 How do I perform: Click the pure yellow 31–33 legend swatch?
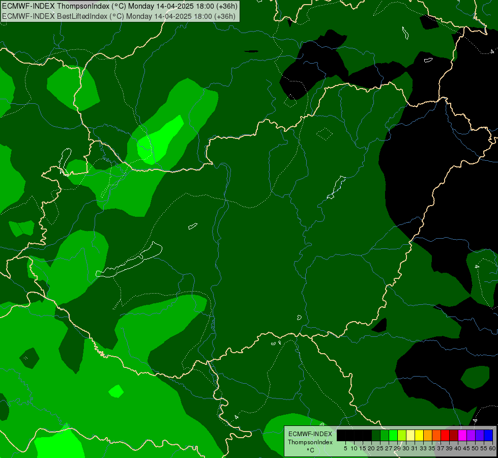(419, 436)
